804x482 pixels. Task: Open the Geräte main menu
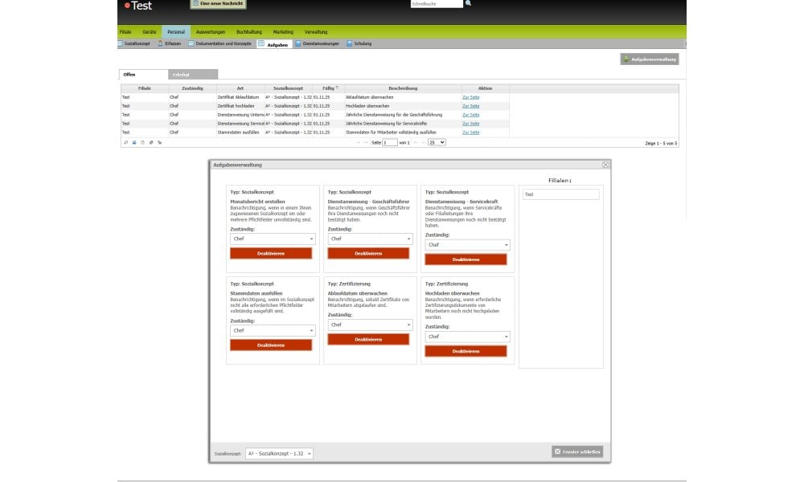coord(150,32)
